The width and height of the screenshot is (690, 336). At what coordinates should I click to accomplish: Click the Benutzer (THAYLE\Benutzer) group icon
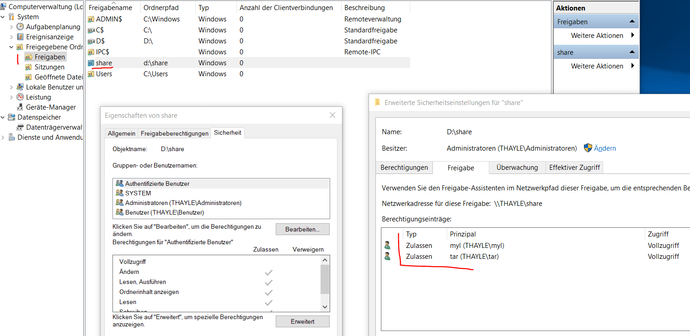120,212
